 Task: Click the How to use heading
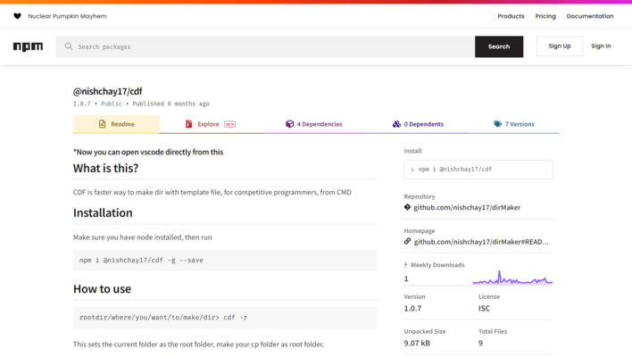coord(102,289)
